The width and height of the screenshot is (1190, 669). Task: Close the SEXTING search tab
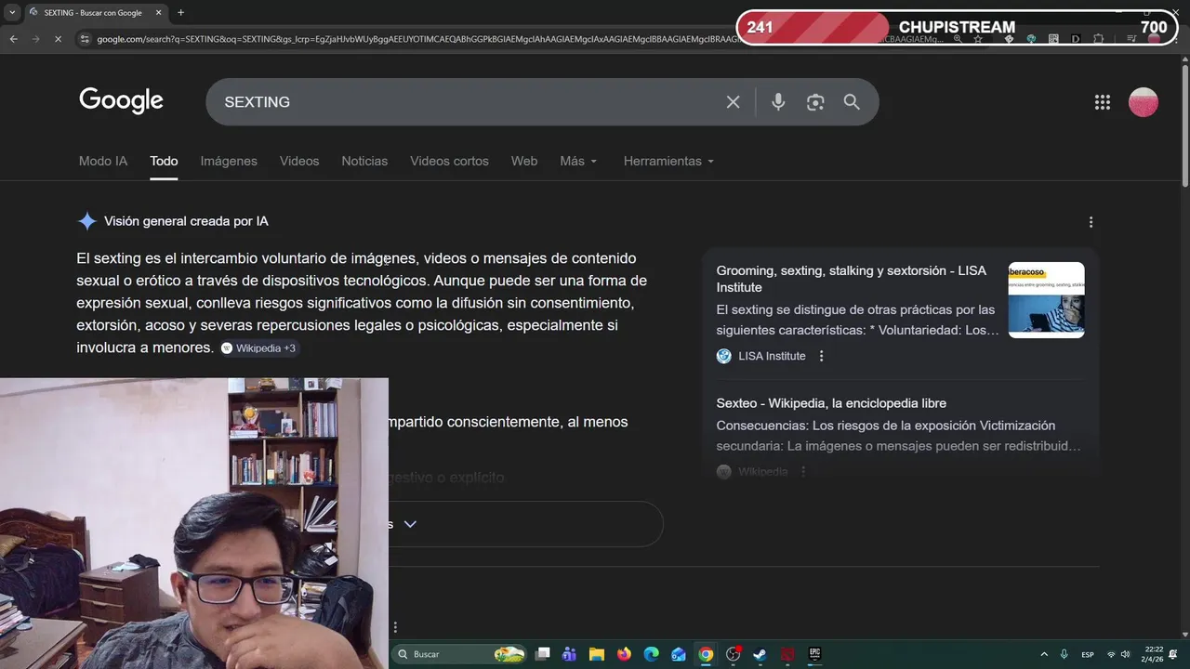pyautogui.click(x=159, y=12)
